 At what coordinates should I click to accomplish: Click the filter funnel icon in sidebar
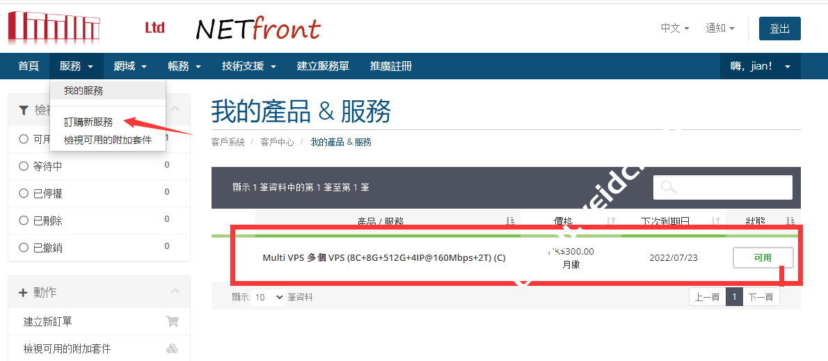(x=23, y=110)
